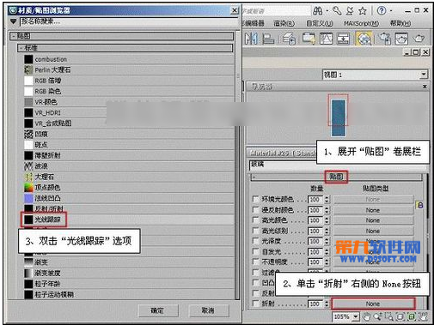Open the 帮助(H) menu

400,23
